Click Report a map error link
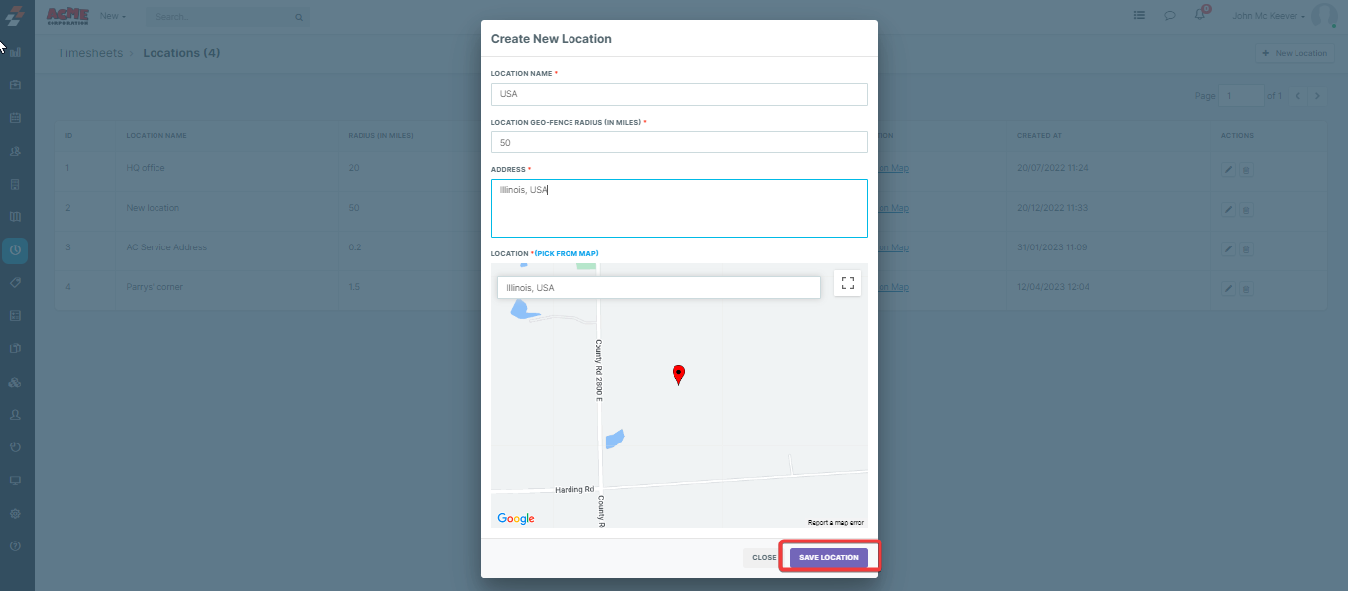 pos(836,522)
